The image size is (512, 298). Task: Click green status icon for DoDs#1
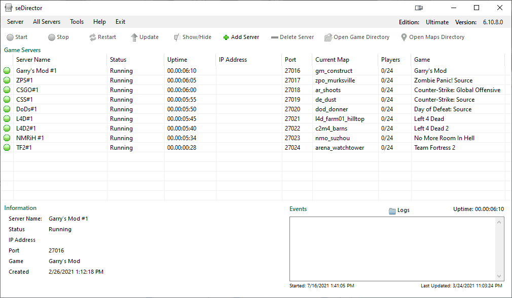pos(7,109)
